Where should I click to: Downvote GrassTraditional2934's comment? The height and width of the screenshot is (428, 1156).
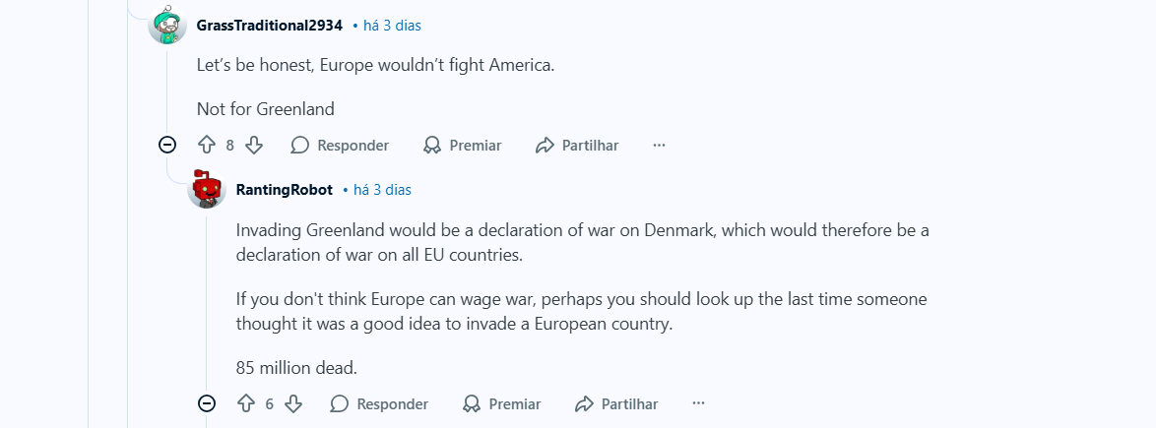254,145
